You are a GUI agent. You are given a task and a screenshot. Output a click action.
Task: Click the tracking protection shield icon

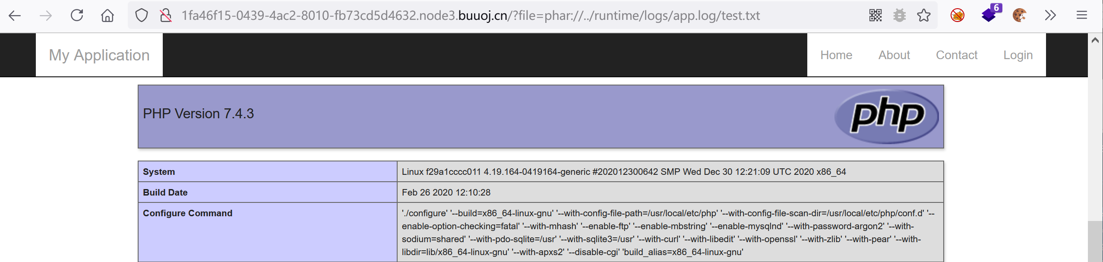pos(142,16)
